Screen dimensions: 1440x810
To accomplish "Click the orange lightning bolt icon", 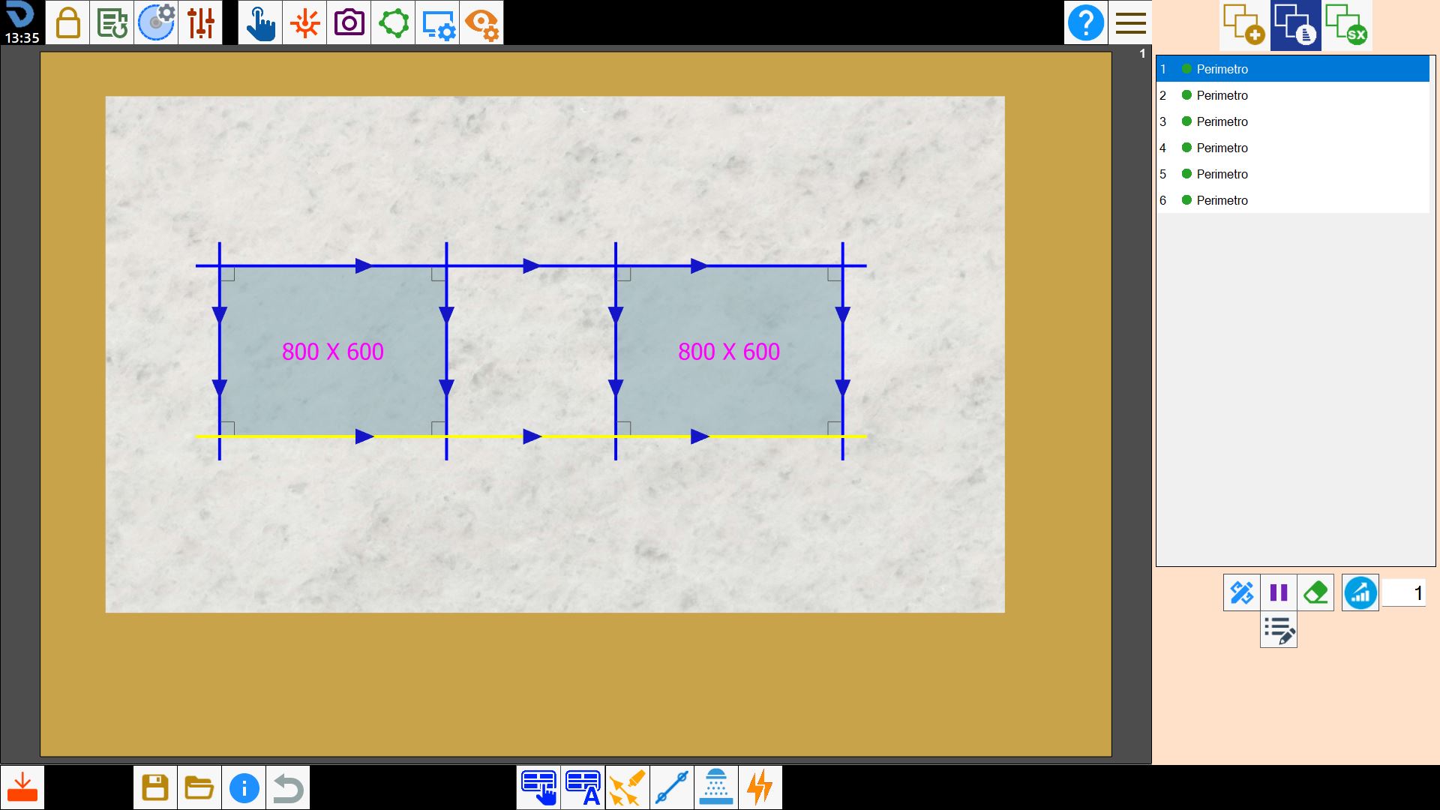I will 760,787.
